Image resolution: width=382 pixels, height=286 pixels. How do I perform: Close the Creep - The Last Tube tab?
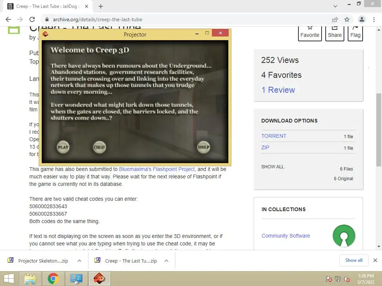(x=87, y=6)
